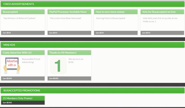Click Earn $0.01 bar under PayPal Processor ad

[69, 33]
